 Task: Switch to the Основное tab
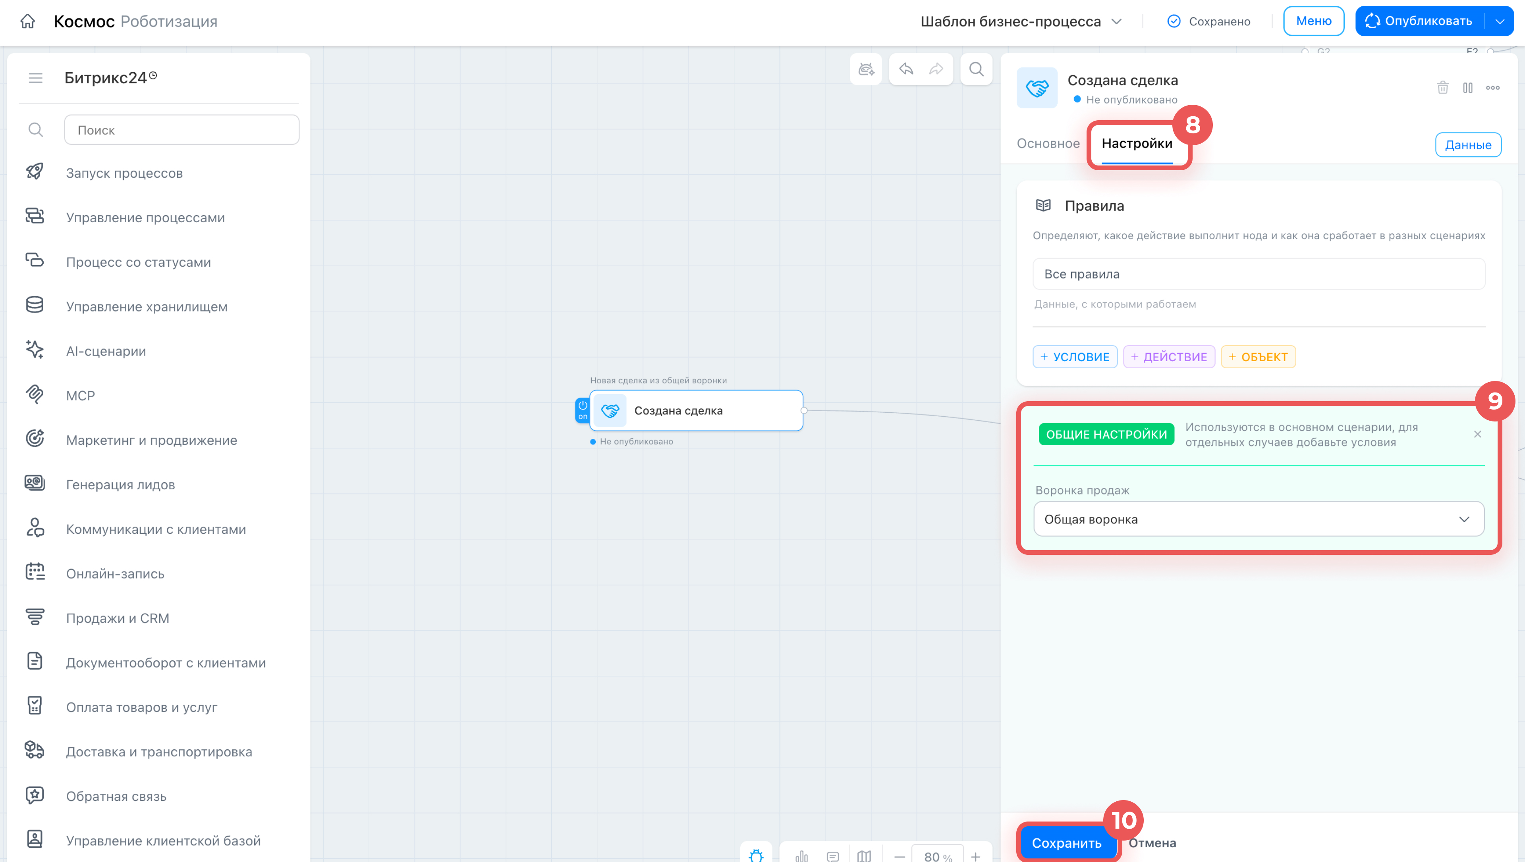(1048, 143)
